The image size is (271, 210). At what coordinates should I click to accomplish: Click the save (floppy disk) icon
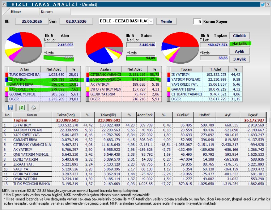point(10,108)
